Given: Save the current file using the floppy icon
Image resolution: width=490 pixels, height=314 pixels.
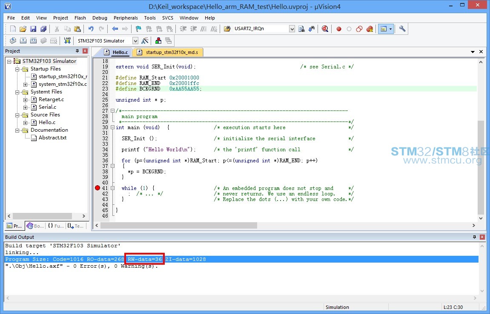Looking at the screenshot, I should (33, 29).
